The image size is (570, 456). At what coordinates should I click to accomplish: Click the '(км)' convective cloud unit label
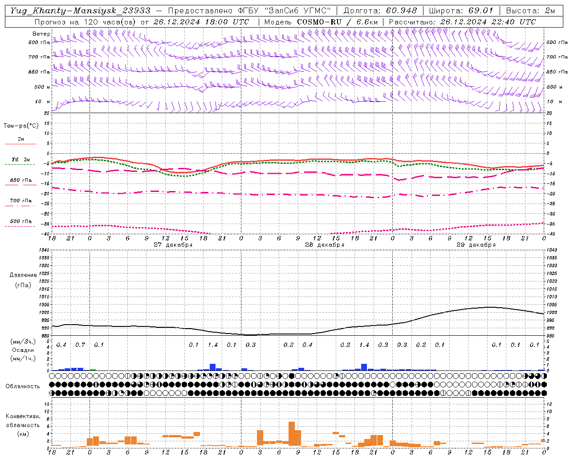[x=23, y=434]
